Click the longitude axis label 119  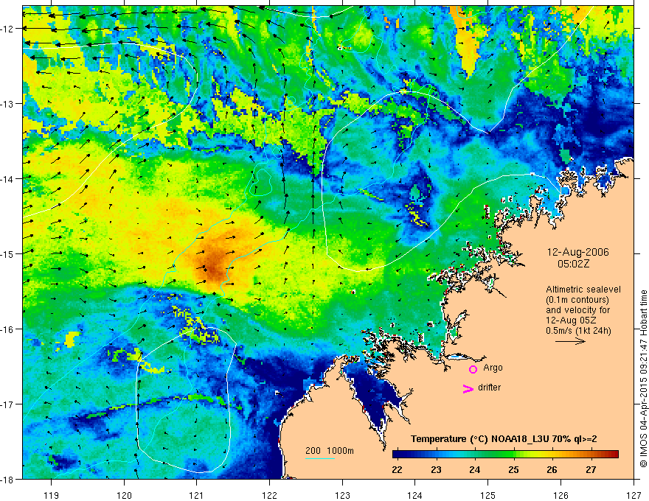pyautogui.click(x=52, y=495)
